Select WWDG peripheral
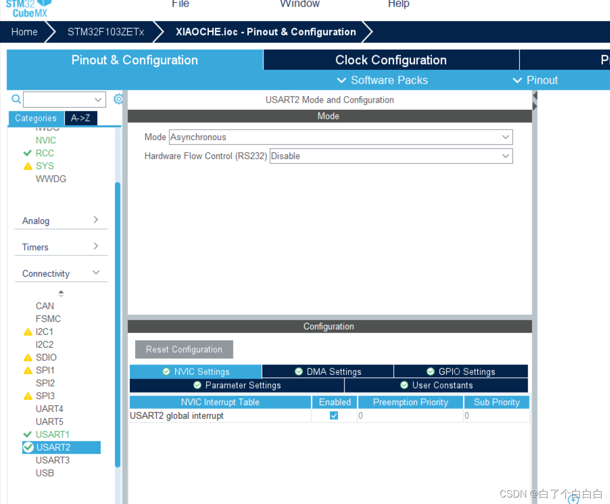 click(x=51, y=179)
